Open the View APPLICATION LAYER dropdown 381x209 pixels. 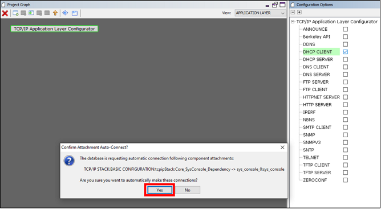pyautogui.click(x=260, y=13)
